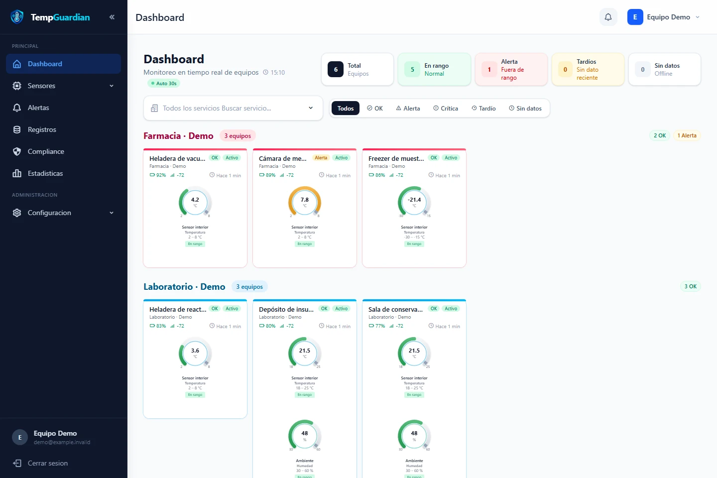
Task: Open the Todos los servicios dropdown arrow
Action: (x=311, y=108)
